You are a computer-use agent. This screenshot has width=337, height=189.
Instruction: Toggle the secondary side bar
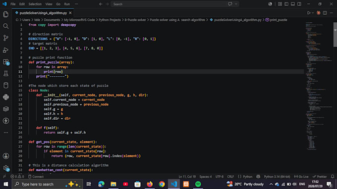299,4
